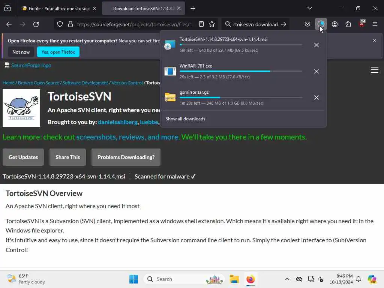Click the Not now button

pos(21,52)
